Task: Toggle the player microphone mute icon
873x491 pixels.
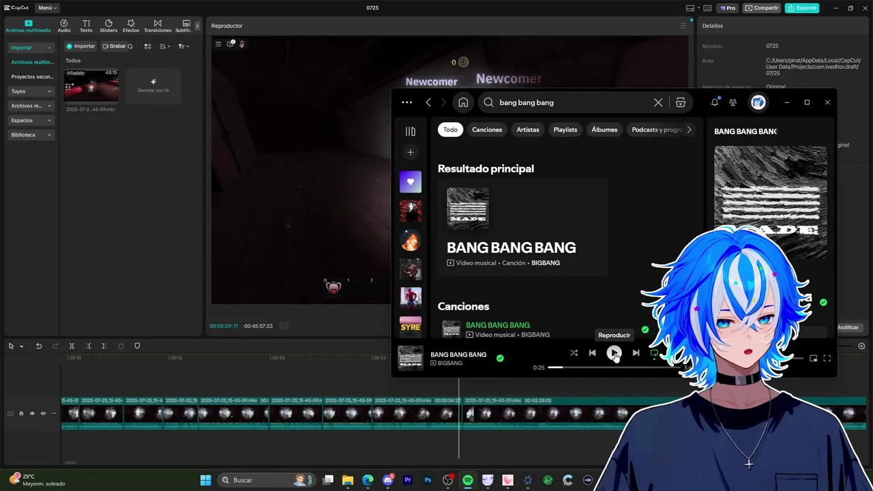Action: [241, 44]
